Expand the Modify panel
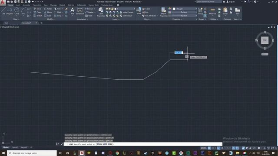Viewport: 278px width, 156px height. 50,19
